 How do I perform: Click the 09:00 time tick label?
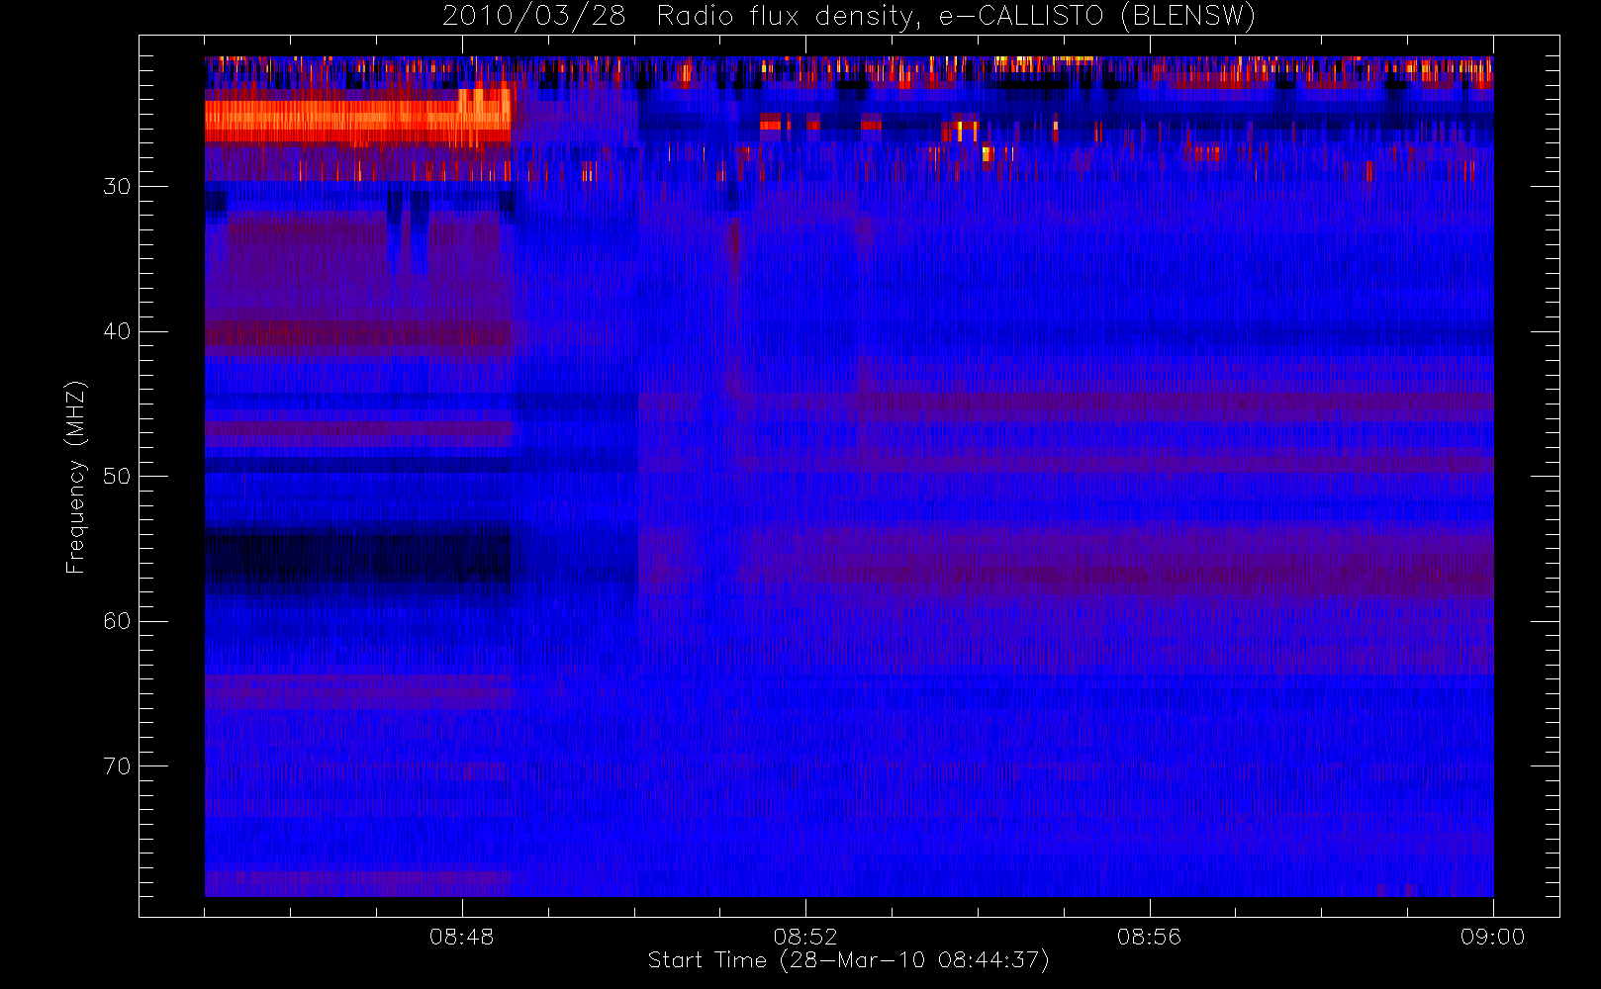(1492, 937)
